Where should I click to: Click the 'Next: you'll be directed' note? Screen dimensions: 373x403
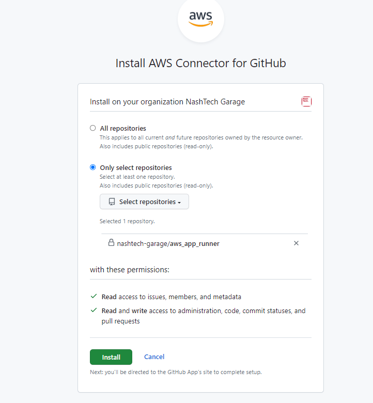(x=176, y=372)
